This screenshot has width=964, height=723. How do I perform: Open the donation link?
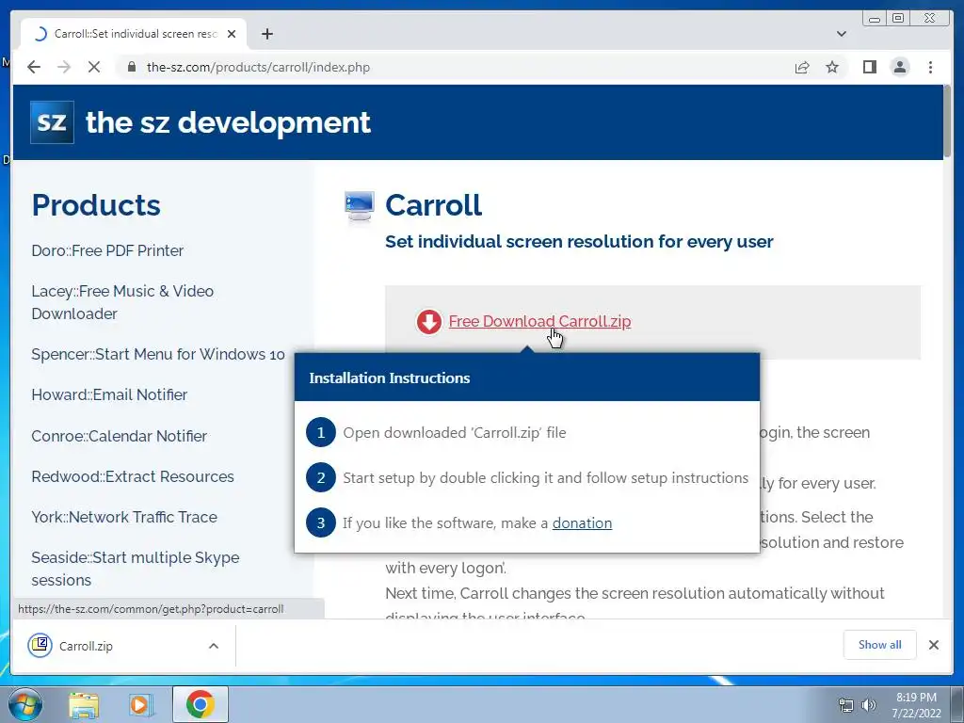tap(582, 523)
